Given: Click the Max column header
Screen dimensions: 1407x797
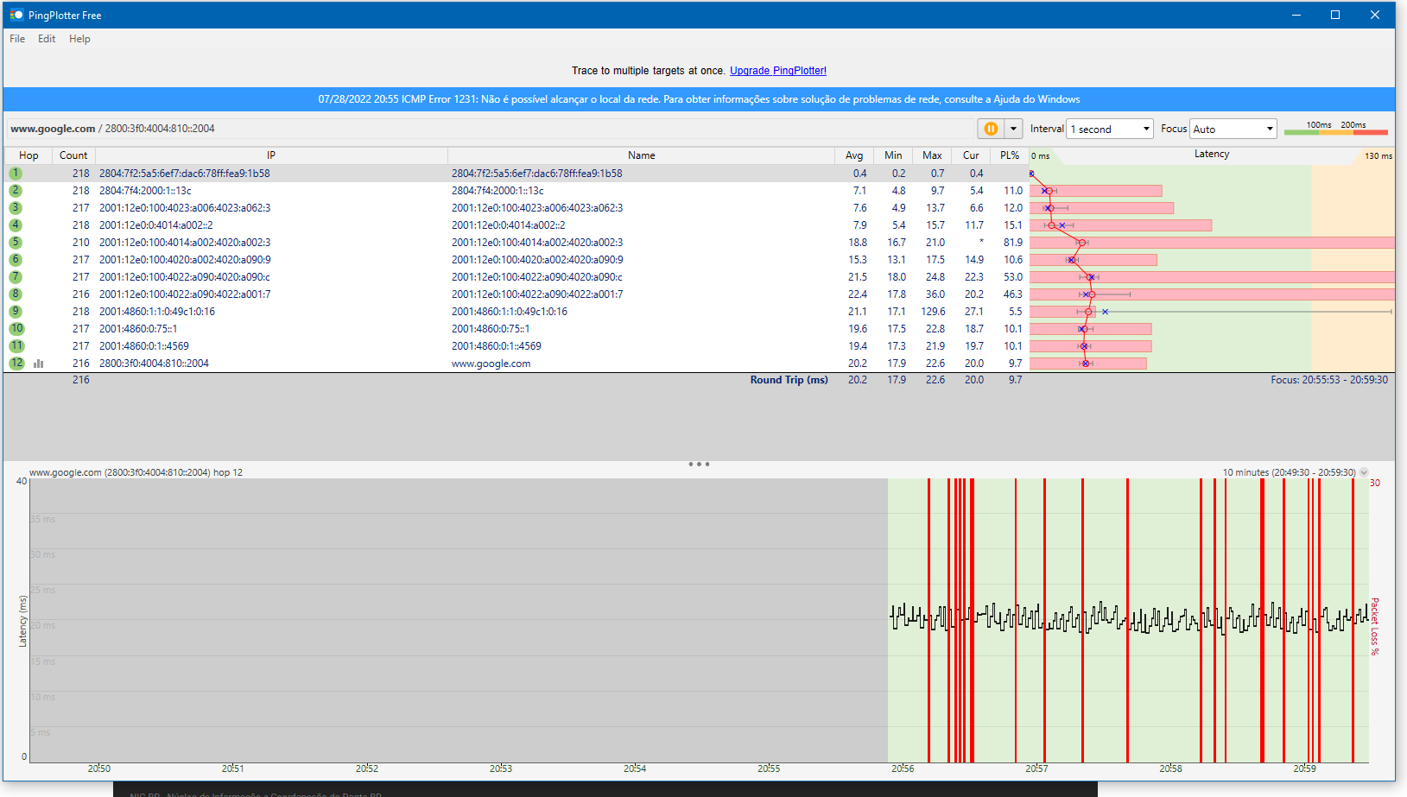Looking at the screenshot, I should (932, 155).
